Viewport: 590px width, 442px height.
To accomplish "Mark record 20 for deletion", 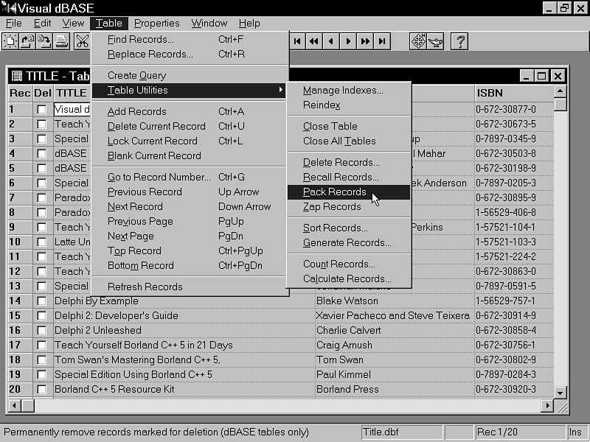I will 42,390.
